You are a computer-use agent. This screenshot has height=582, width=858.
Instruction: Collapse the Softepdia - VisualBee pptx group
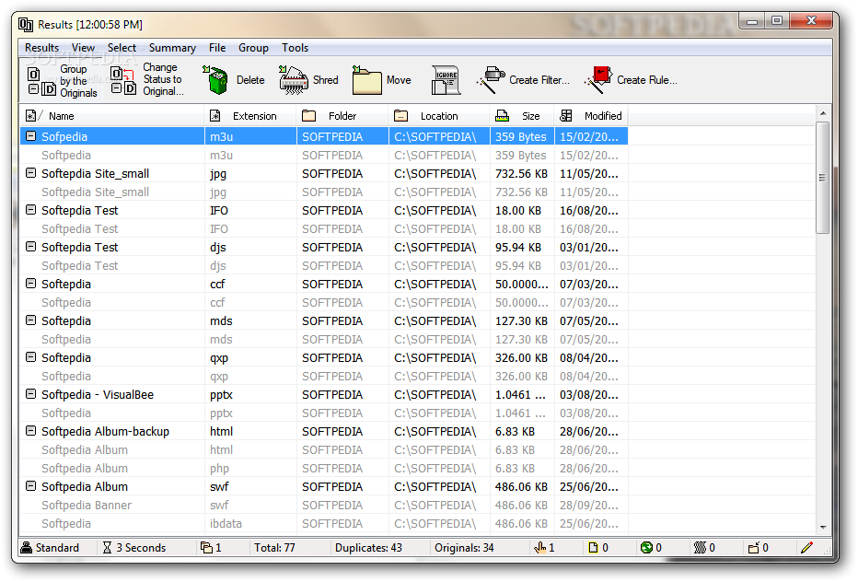tap(31, 393)
